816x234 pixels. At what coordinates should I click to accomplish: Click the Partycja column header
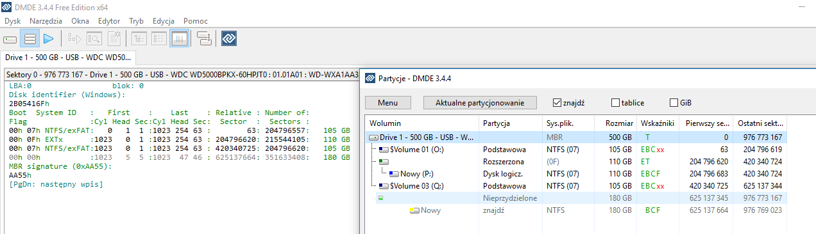pos(511,123)
